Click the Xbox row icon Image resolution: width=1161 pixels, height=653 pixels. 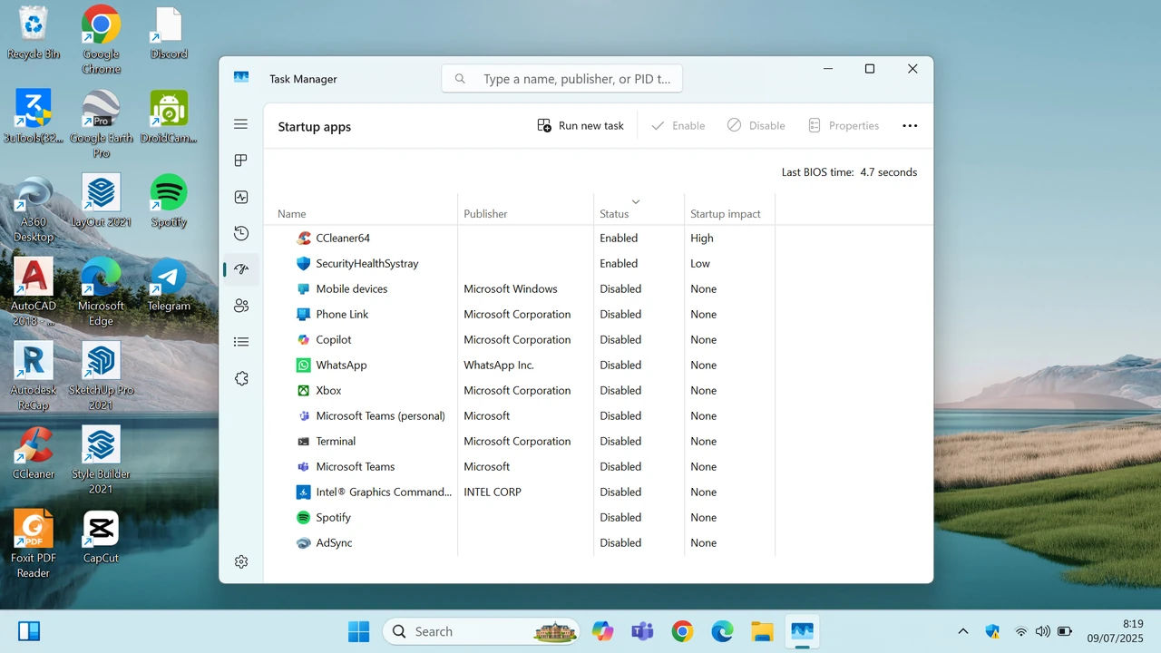[x=304, y=391]
